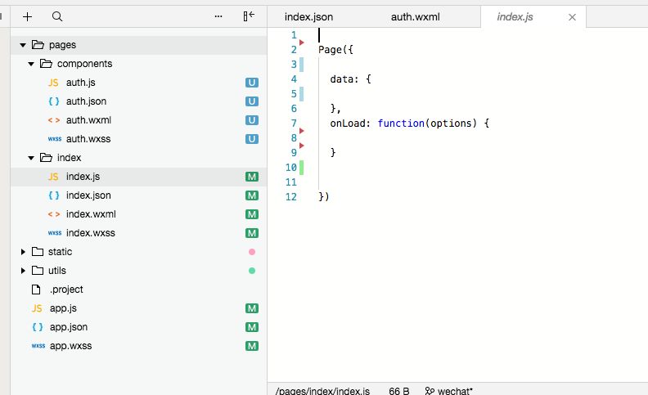Click the git branch icon in status bar

click(430, 391)
